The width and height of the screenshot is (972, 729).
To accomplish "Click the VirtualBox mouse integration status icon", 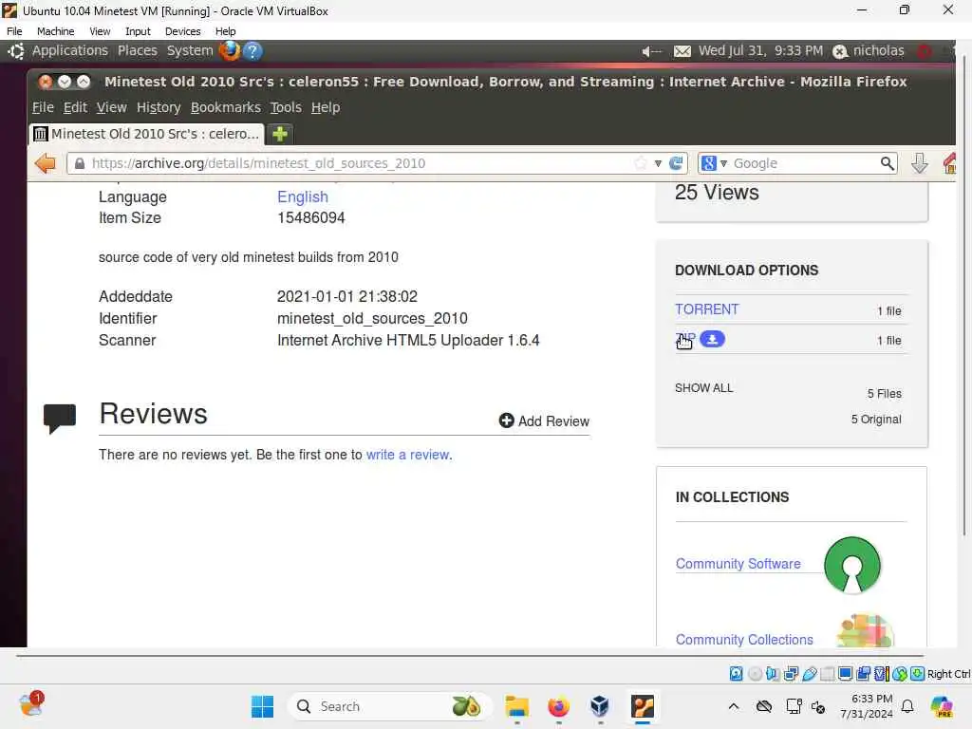I will point(900,673).
